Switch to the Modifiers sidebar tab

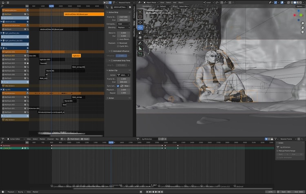click(134, 33)
